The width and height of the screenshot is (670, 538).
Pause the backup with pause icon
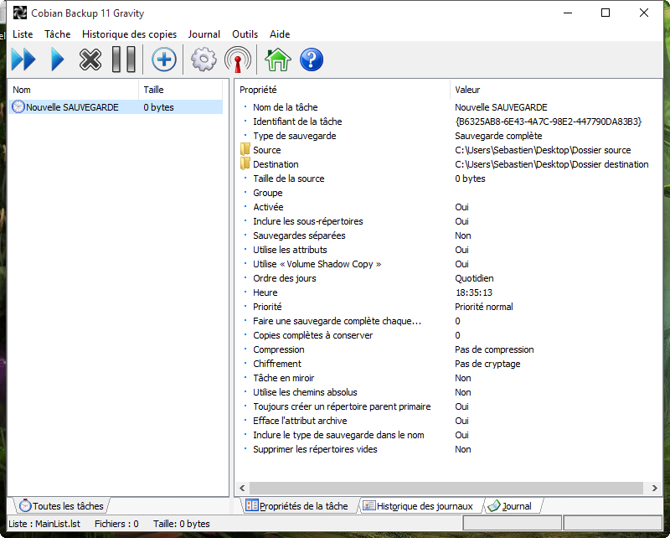(x=124, y=59)
